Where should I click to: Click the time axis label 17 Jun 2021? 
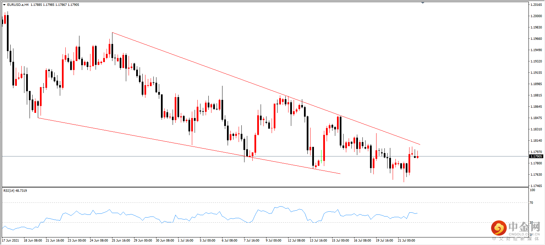click(x=11, y=241)
